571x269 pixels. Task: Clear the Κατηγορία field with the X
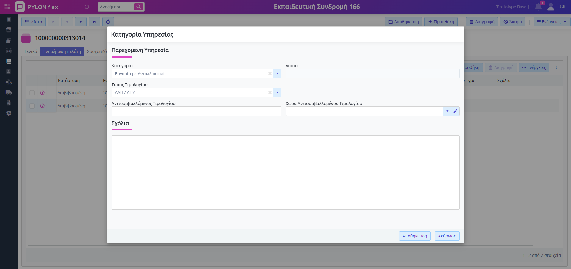pyautogui.click(x=270, y=73)
